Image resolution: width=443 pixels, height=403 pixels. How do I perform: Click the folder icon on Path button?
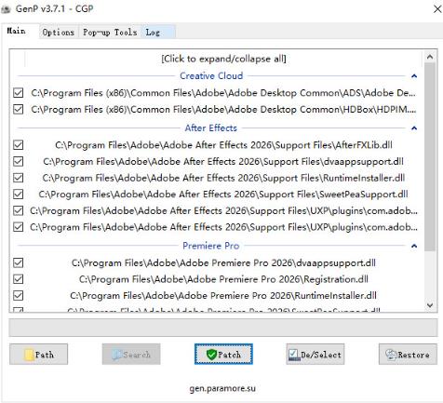click(29, 355)
